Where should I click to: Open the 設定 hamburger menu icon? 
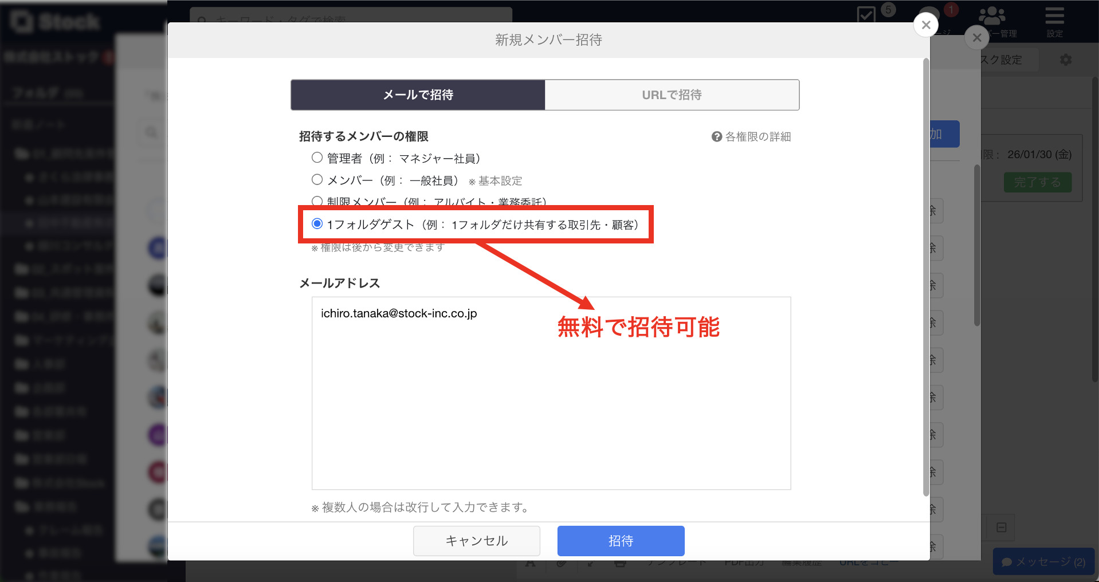pyautogui.click(x=1054, y=15)
